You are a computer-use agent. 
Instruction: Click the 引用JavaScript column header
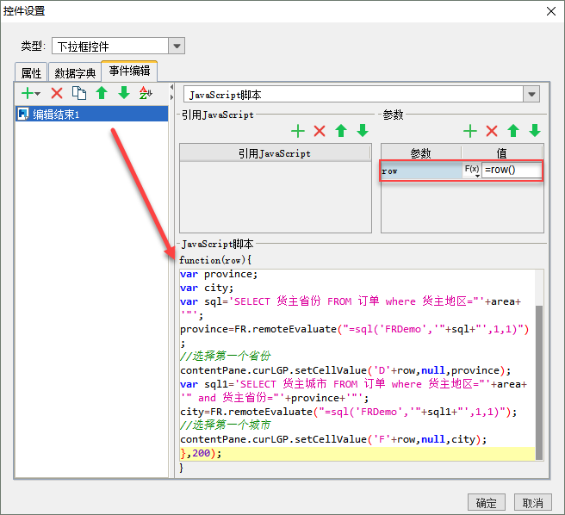(275, 153)
